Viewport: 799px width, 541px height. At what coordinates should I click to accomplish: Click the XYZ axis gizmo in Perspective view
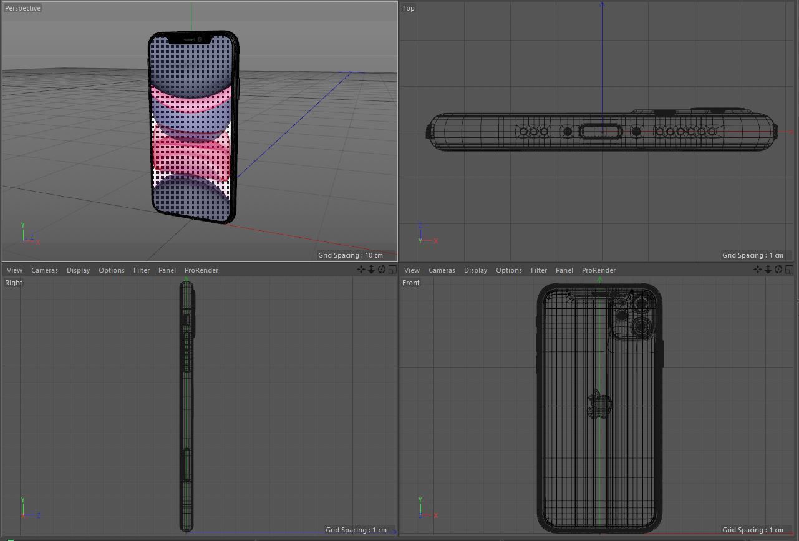[x=29, y=234]
